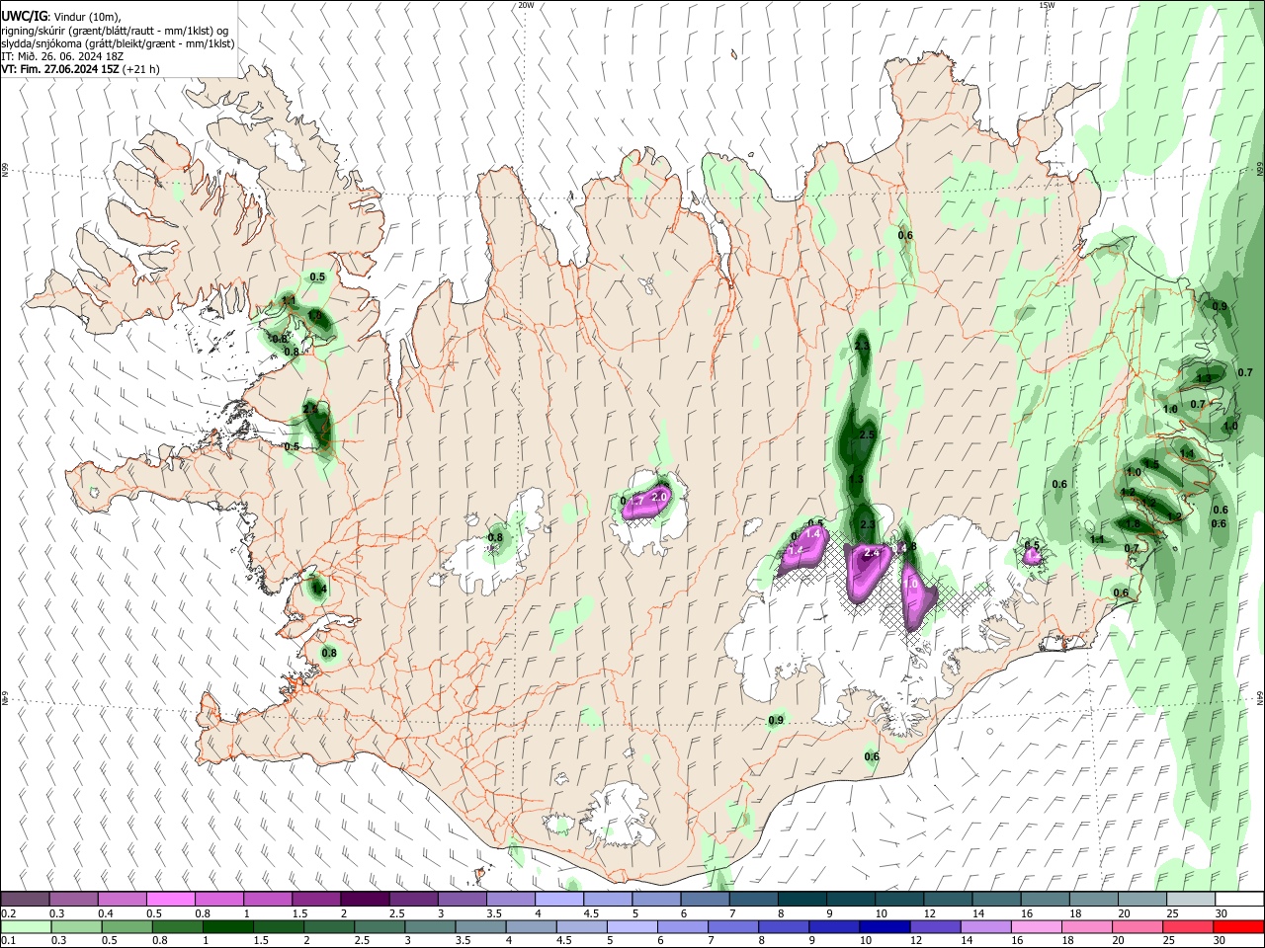Click the 1.5 mm purple snow swatch

[x=315, y=899]
